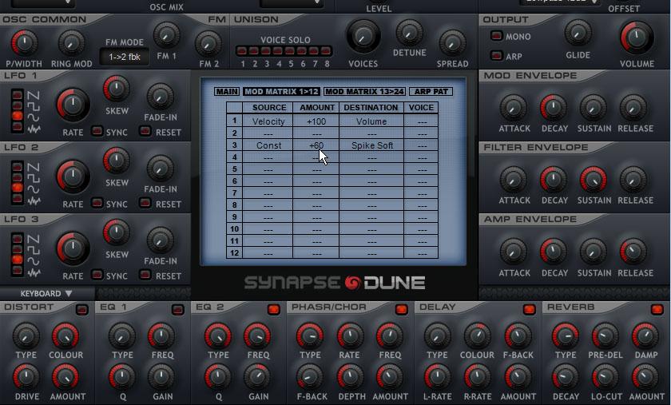Viewport: 671px width, 405px height.
Task: Toggle LFO 3 RESET switch
Action: coord(145,275)
